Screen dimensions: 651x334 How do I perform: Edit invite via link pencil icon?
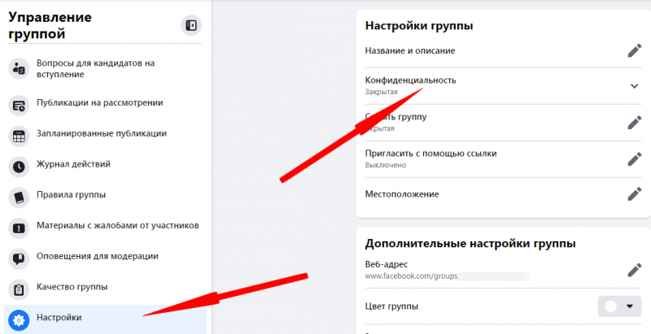(x=635, y=158)
